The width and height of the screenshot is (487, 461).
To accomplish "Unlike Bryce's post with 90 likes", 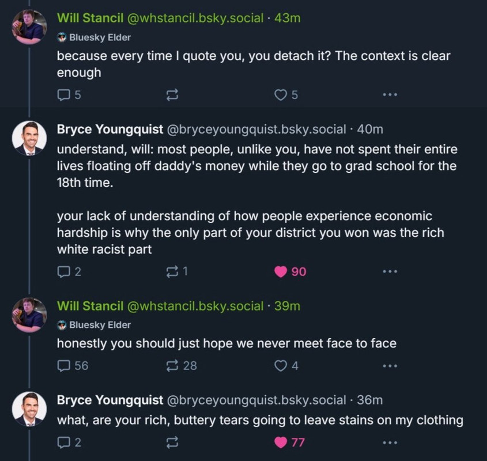I will click(x=281, y=271).
